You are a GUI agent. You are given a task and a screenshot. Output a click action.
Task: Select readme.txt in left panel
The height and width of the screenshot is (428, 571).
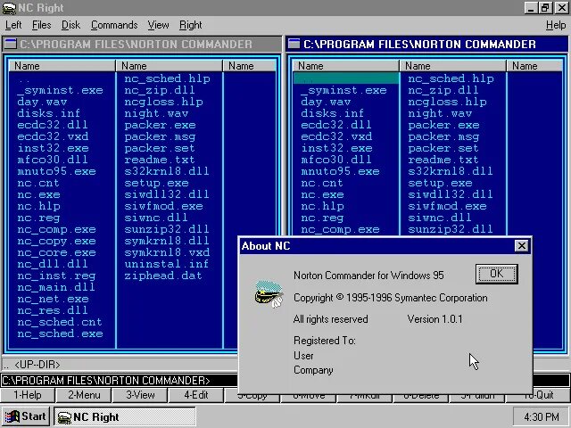click(160, 160)
